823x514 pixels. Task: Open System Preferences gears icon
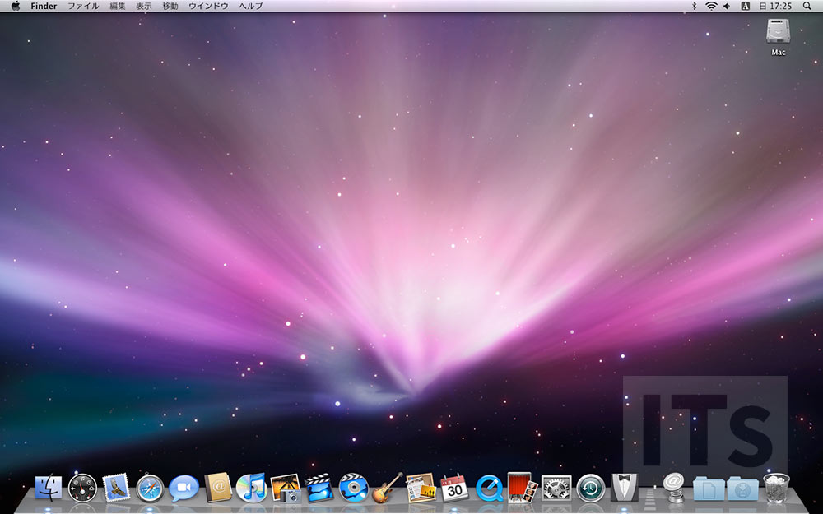point(556,489)
